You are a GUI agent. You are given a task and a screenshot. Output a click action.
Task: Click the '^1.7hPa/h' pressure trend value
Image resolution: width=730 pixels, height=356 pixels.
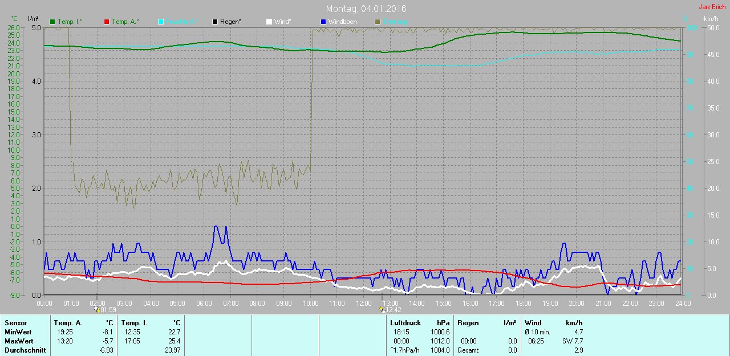click(404, 350)
